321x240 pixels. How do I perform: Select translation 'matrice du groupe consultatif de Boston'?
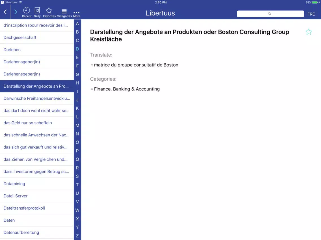click(x=136, y=65)
